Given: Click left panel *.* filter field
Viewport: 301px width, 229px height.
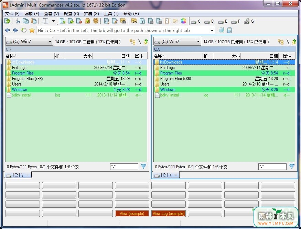Looking at the screenshot, I should coord(124,167).
